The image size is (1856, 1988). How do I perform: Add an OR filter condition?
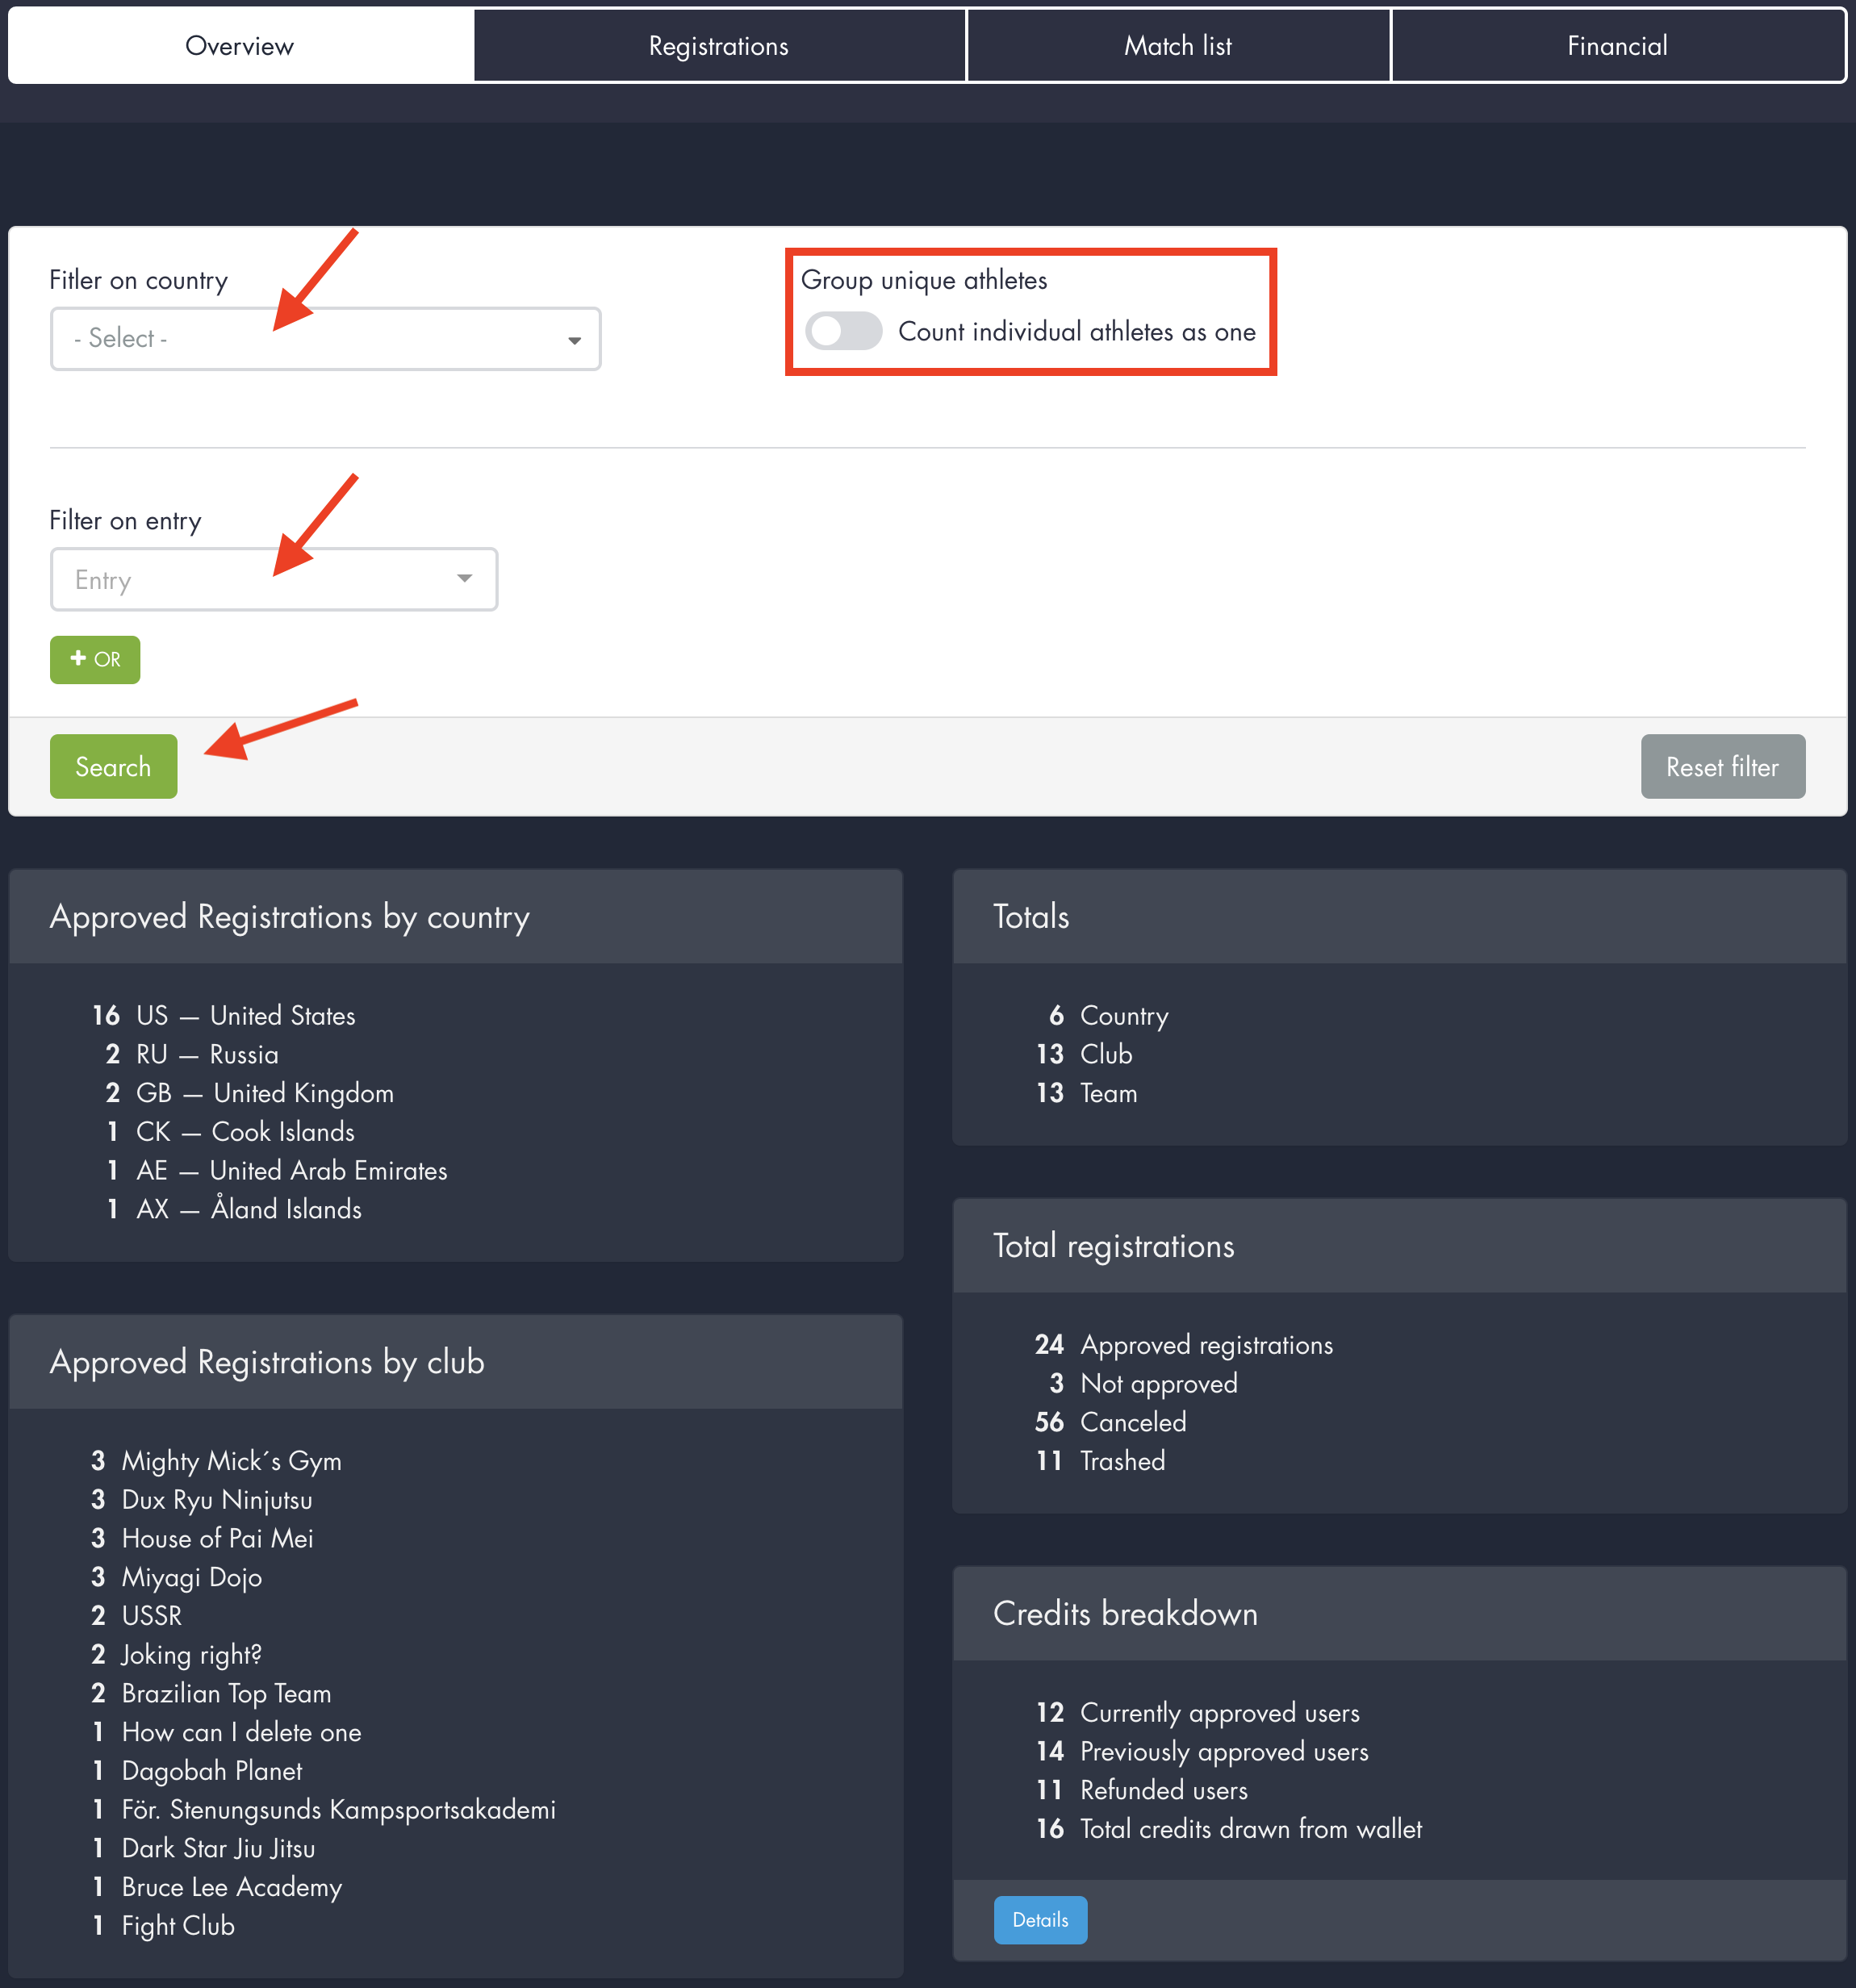coord(95,659)
